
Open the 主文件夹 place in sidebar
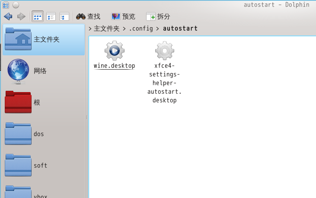tap(44, 39)
